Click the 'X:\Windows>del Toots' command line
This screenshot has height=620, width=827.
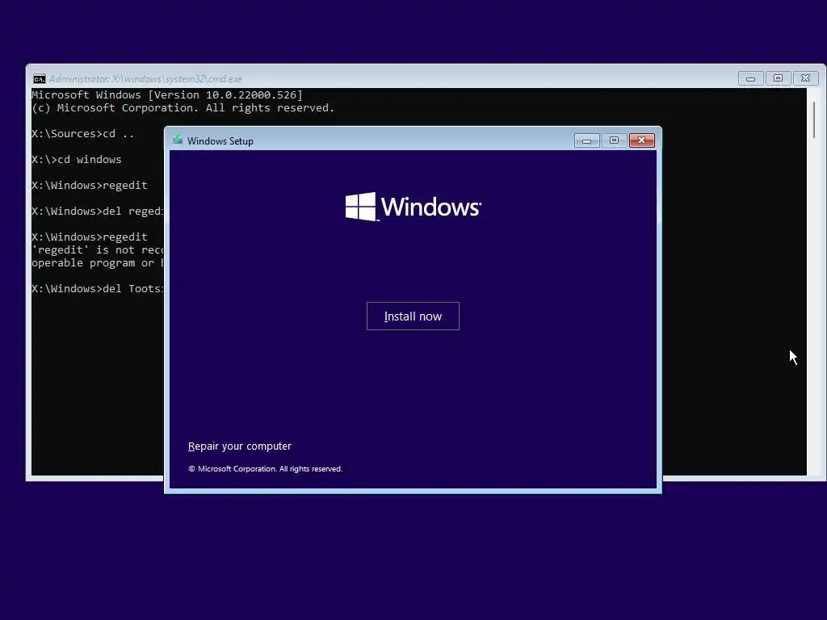[x=98, y=289]
